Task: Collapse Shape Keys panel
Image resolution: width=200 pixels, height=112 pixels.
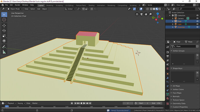Action: pyautogui.click(x=177, y=68)
